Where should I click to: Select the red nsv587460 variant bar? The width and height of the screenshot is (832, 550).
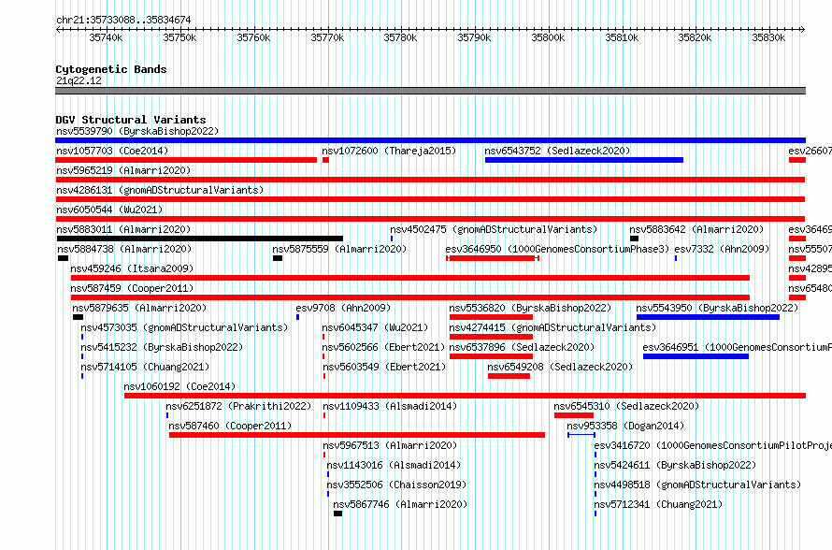coord(357,435)
